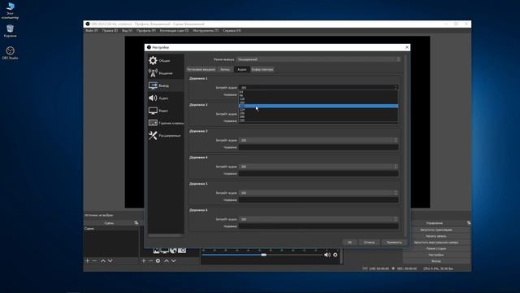This screenshot has width=520, height=293.
Task: Click Запустить трансляцию in main window
Action: pos(435,230)
